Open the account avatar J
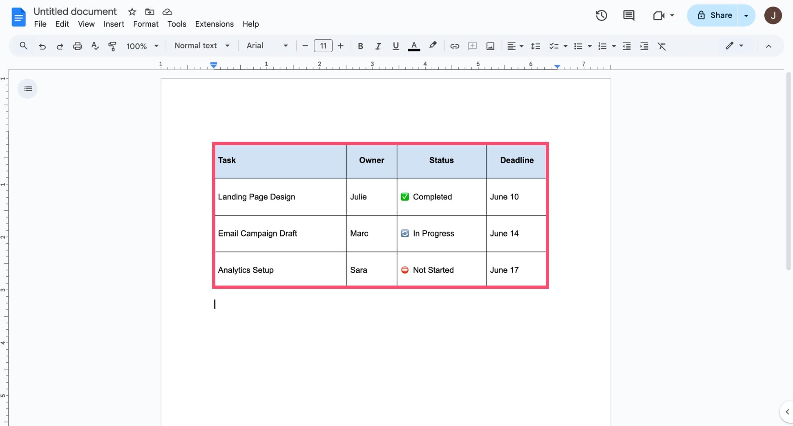 (773, 16)
